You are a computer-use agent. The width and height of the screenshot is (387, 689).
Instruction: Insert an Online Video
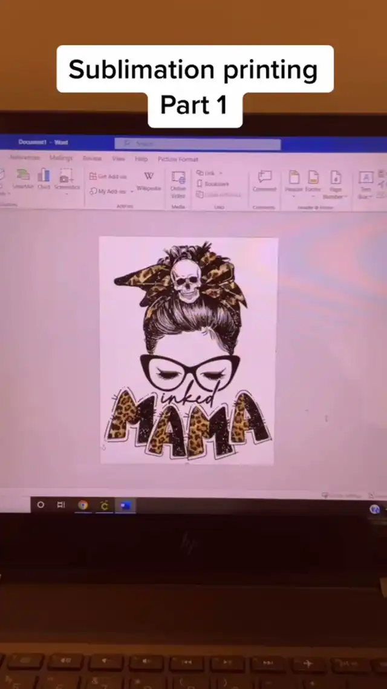(x=178, y=183)
